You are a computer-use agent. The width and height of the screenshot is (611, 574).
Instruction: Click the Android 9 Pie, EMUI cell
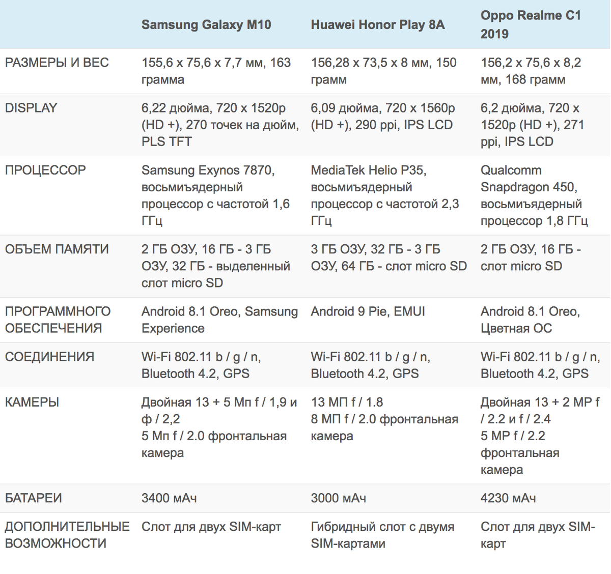pyautogui.click(x=368, y=311)
